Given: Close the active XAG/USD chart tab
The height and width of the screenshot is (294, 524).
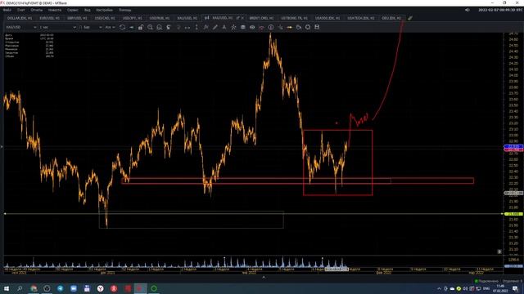Looking at the screenshot, I should click(242, 18).
